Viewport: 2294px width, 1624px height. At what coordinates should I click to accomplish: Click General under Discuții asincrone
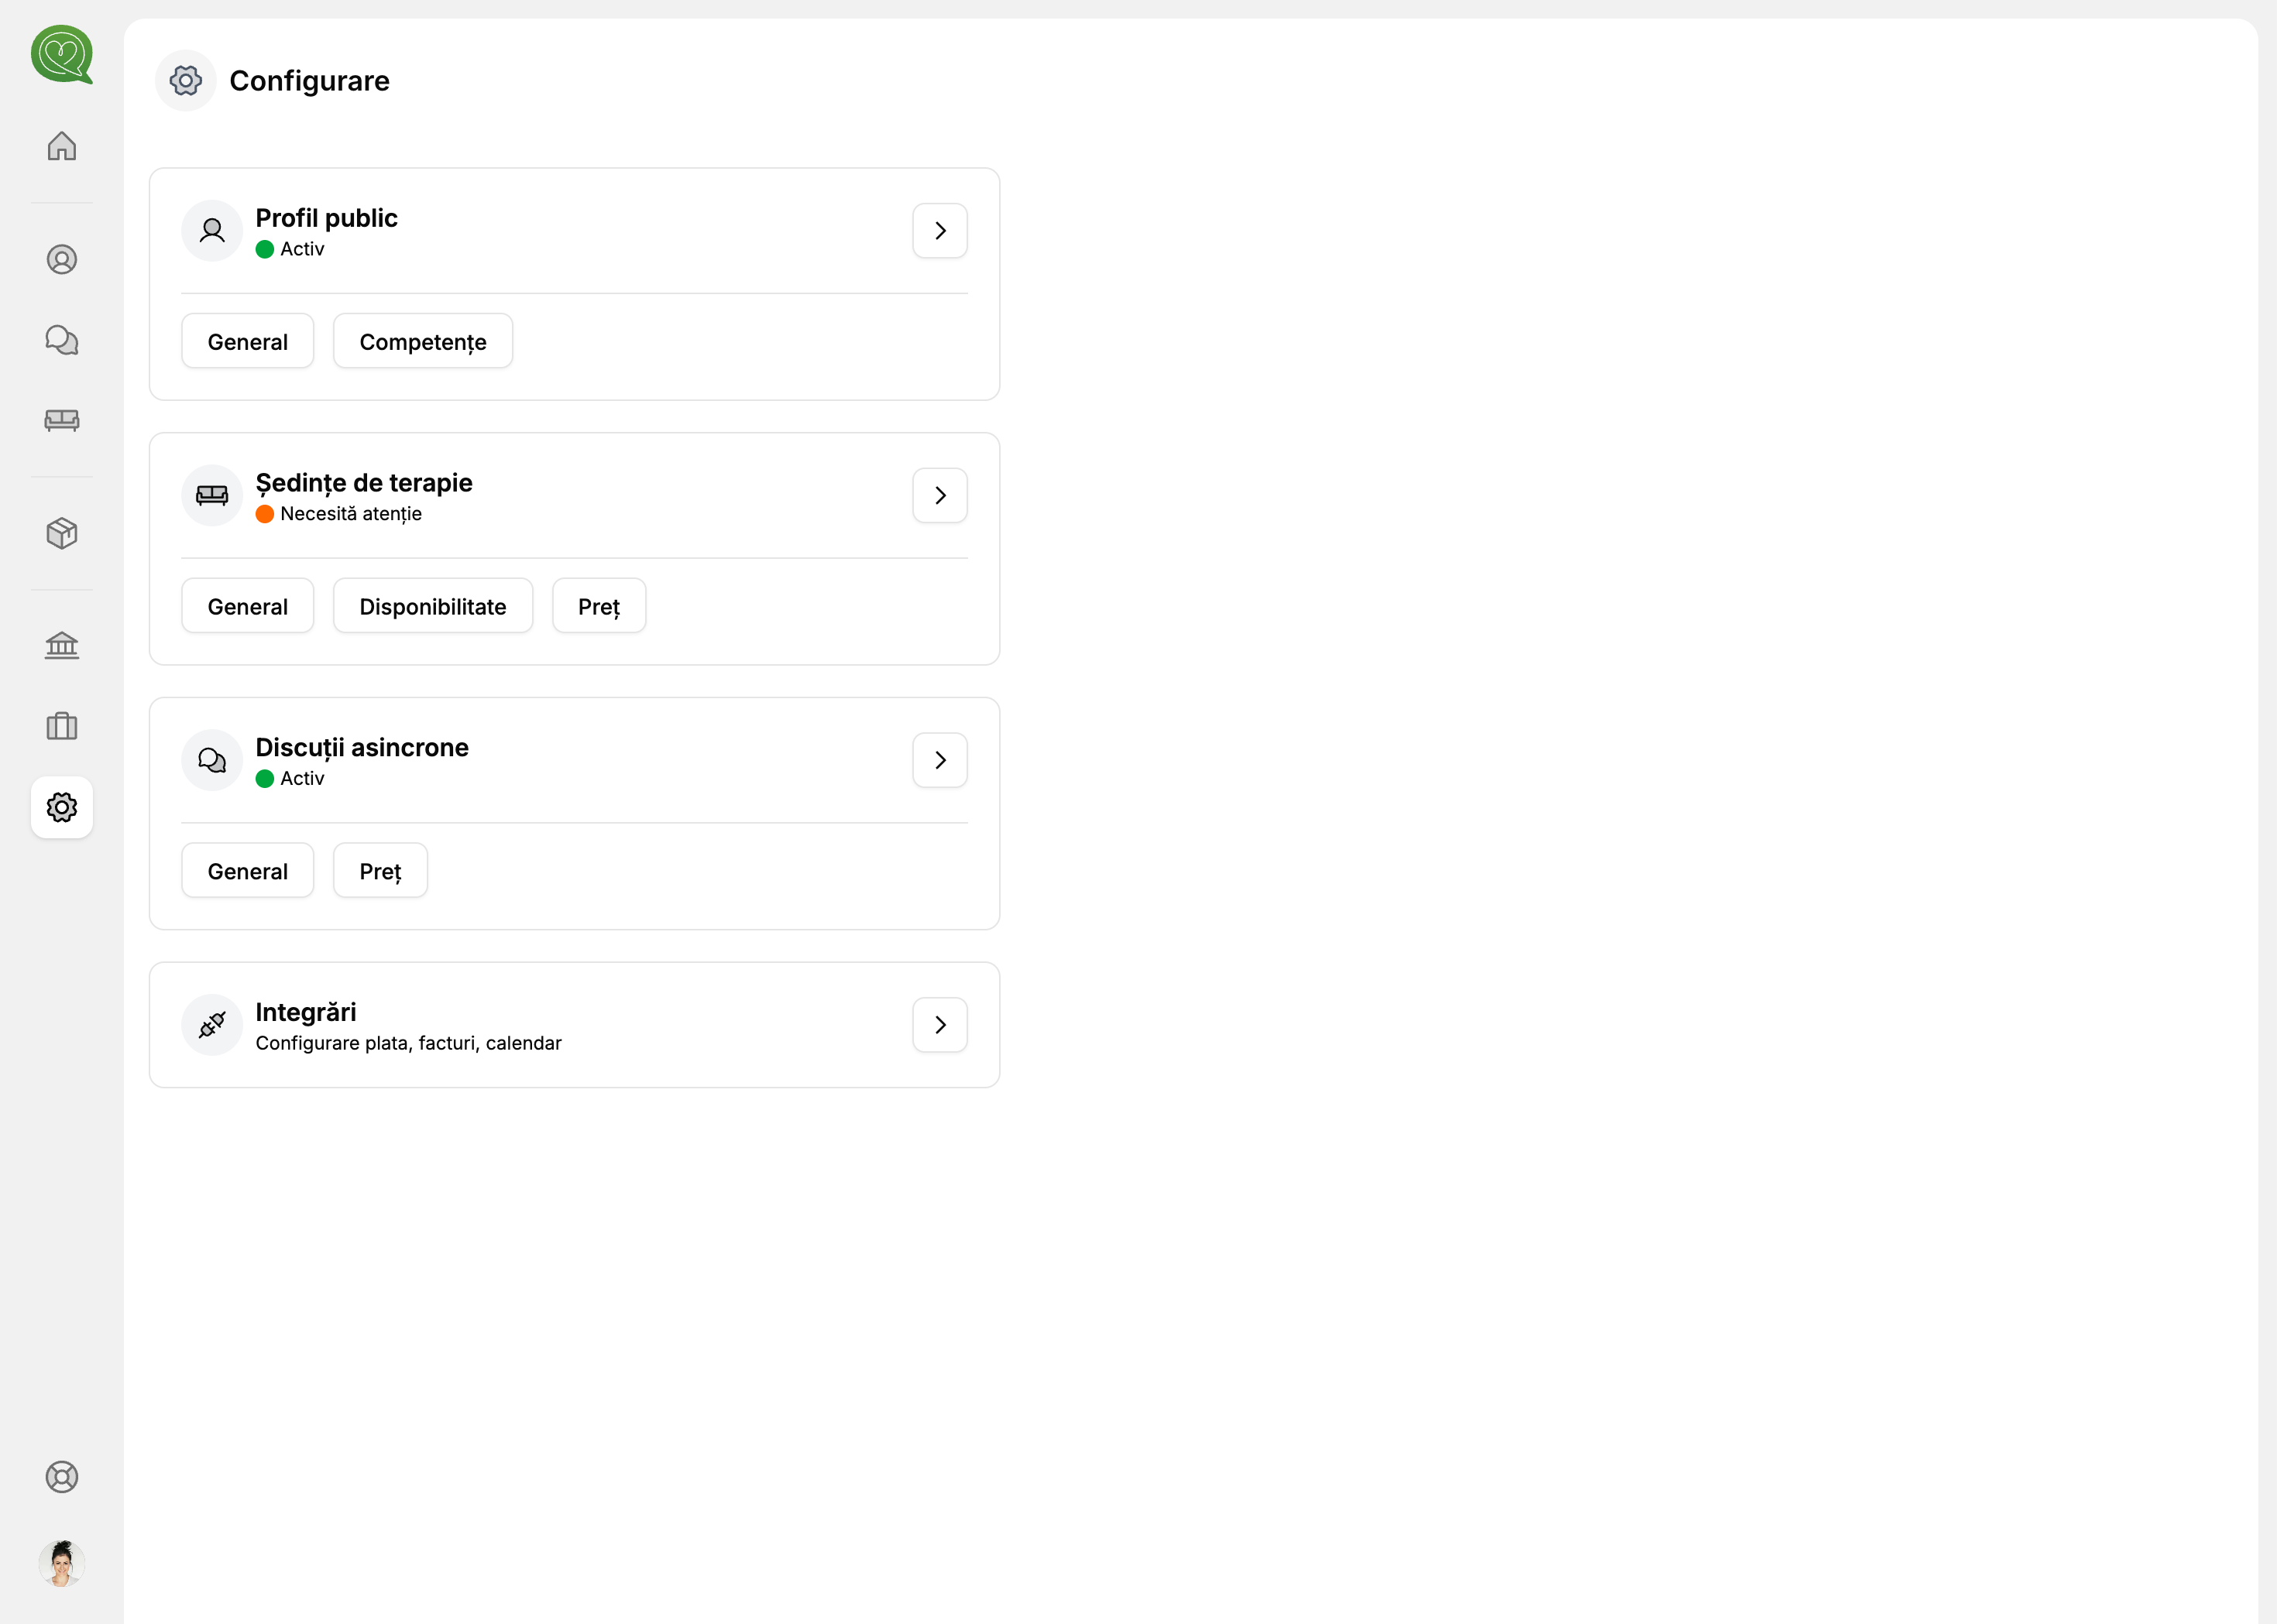(x=246, y=870)
